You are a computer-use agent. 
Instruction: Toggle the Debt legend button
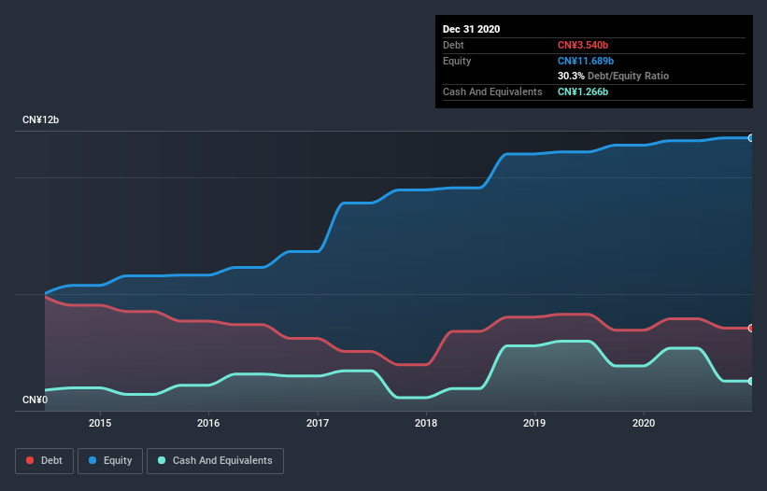44,461
